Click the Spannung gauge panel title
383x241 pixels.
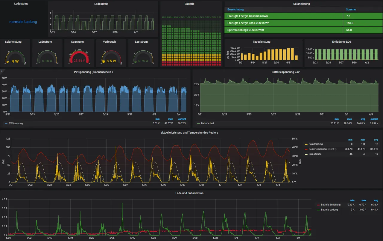[x=77, y=42]
